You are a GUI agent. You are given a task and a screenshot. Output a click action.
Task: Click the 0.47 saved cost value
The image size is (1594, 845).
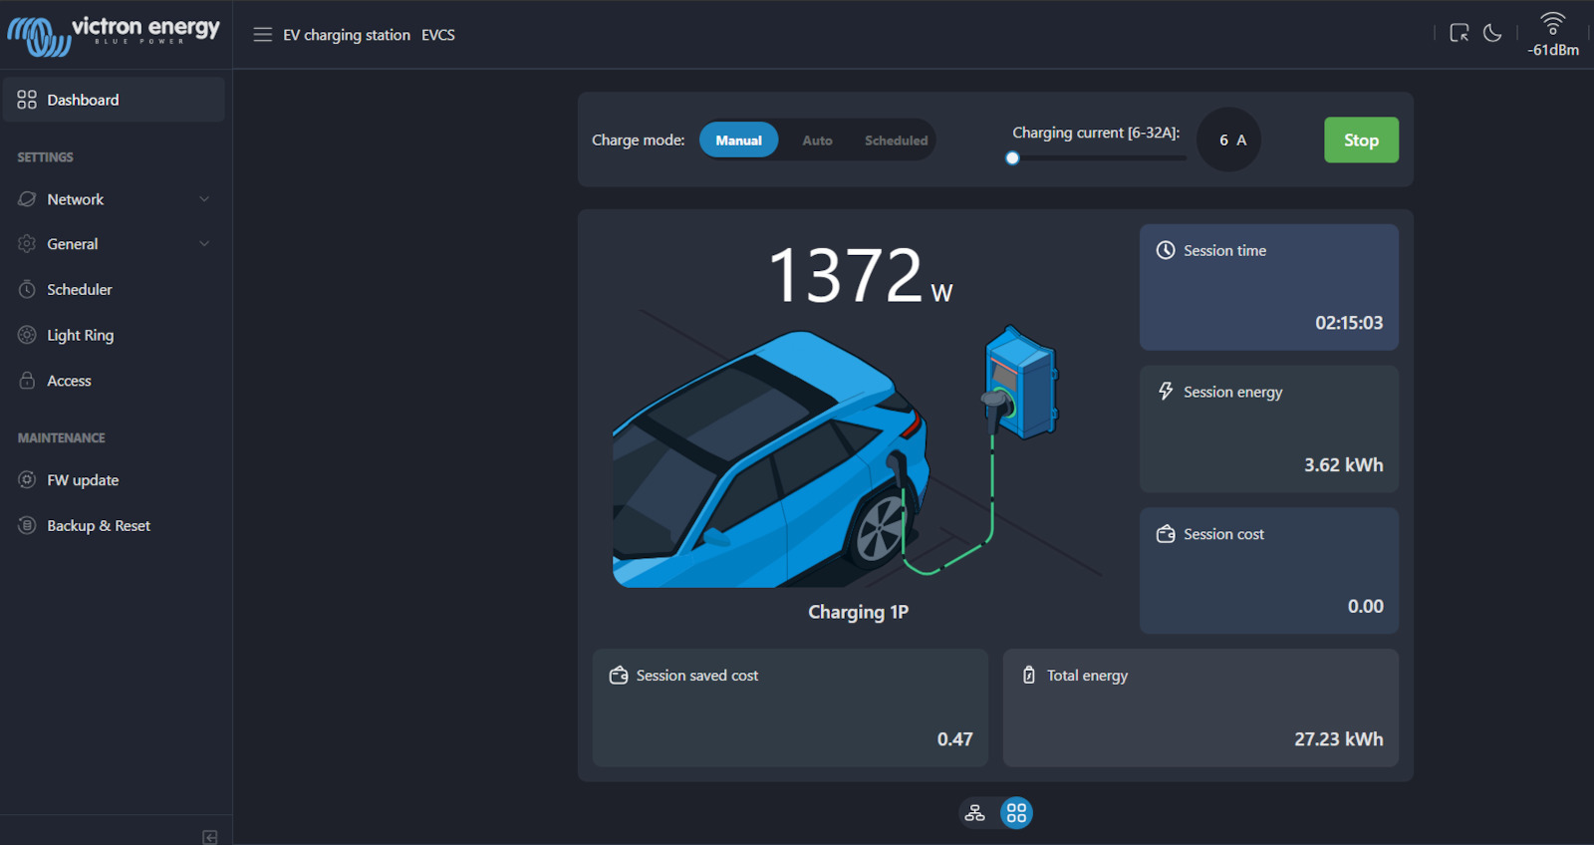click(954, 739)
